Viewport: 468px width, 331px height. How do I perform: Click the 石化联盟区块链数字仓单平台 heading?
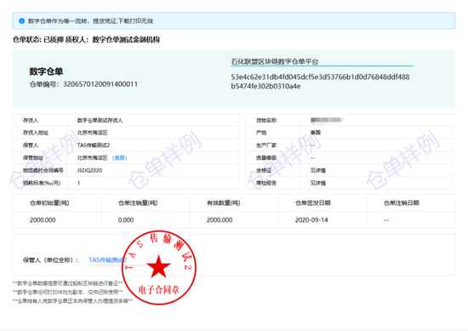275,62
